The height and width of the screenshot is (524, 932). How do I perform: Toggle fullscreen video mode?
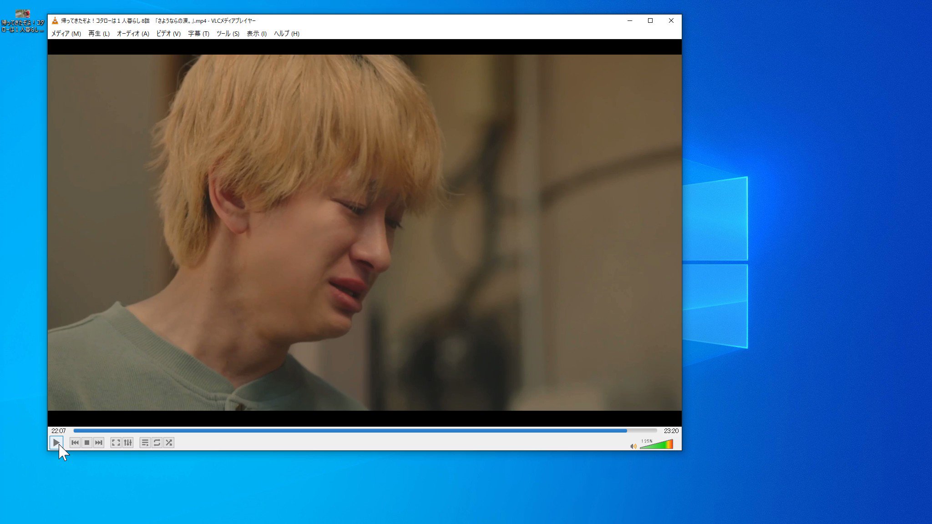pyautogui.click(x=116, y=443)
